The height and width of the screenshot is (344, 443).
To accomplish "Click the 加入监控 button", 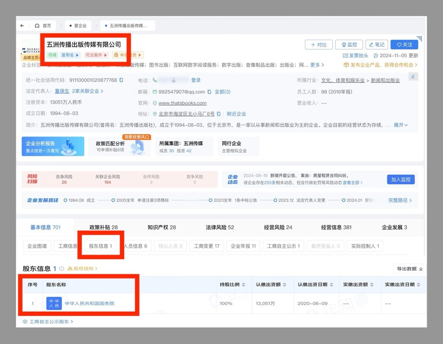I will pyautogui.click(x=401, y=179).
